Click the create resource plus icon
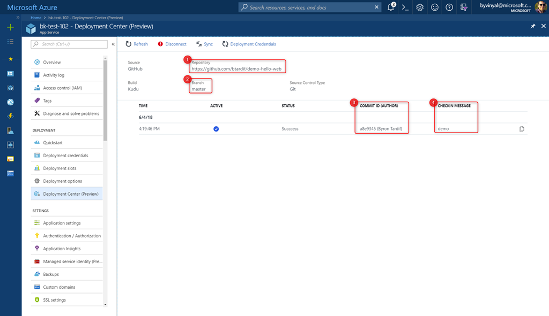This screenshot has height=316, width=549. click(10, 27)
